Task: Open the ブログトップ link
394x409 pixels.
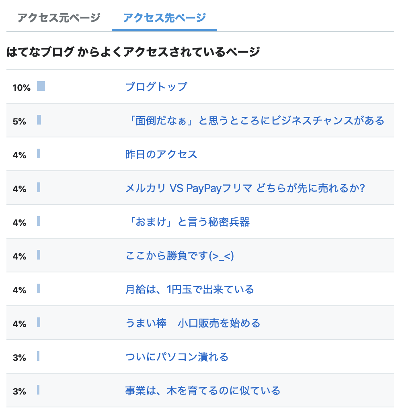Action: (x=156, y=87)
